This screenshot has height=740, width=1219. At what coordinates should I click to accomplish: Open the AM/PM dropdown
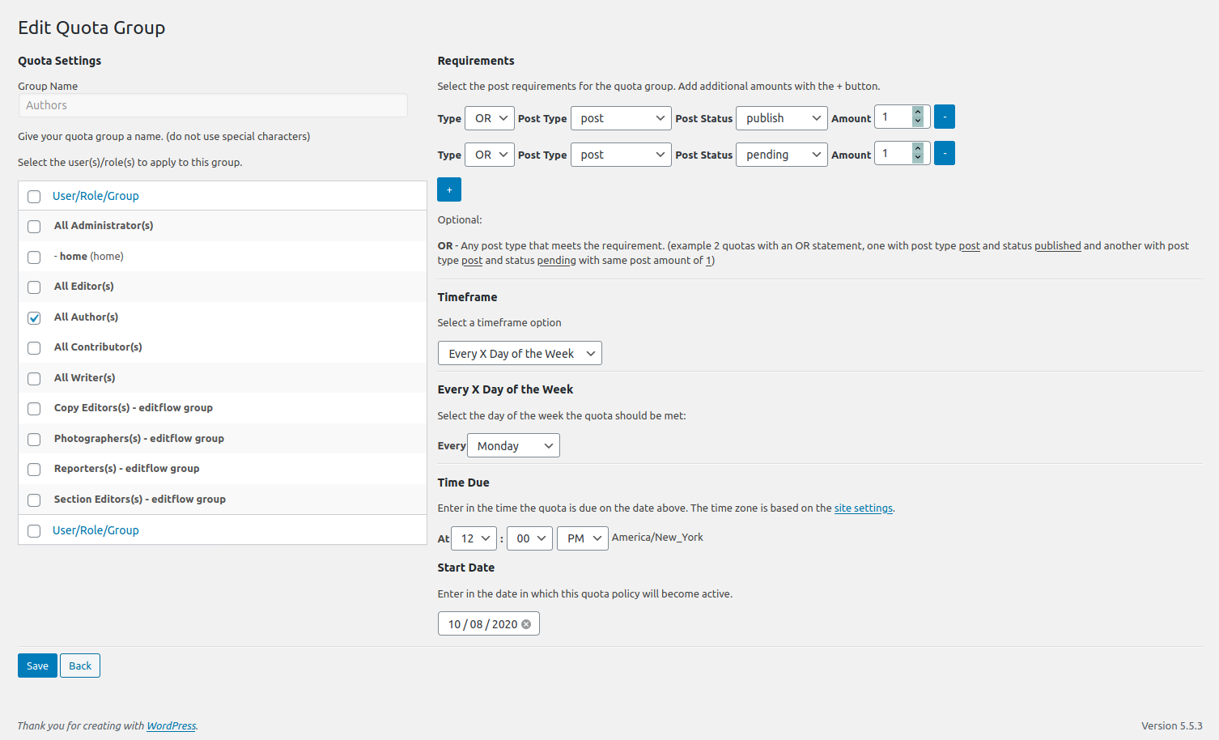pos(583,538)
